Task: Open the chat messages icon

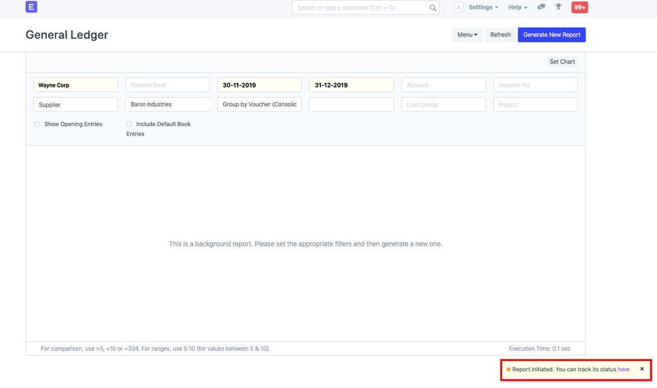Action: [541, 7]
